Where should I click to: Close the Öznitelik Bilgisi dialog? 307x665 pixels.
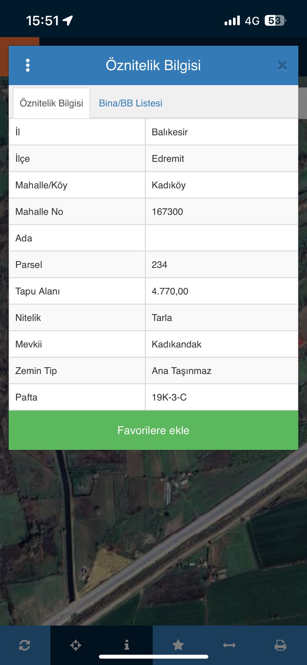point(282,66)
